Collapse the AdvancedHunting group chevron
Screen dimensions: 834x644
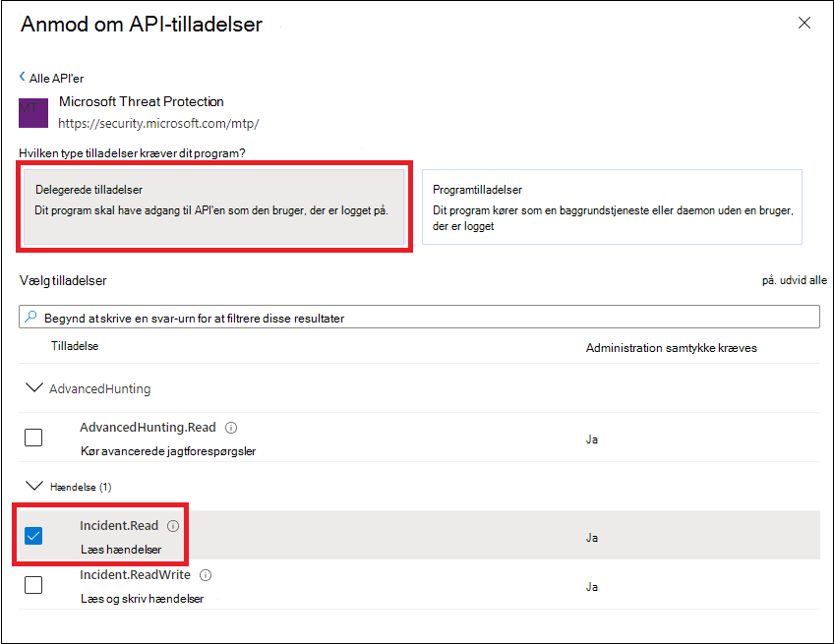(x=34, y=387)
